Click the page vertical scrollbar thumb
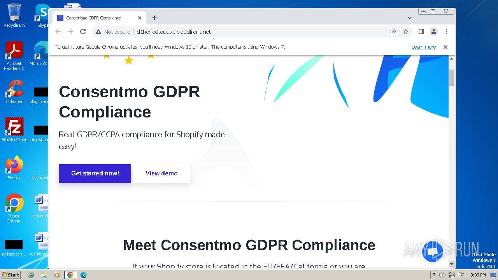 (452, 78)
